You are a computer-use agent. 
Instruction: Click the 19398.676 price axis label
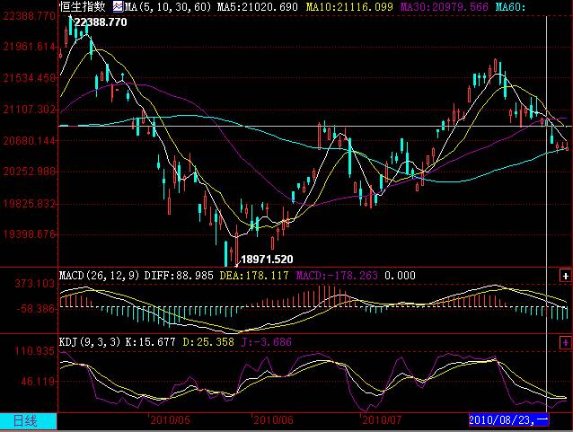(x=30, y=234)
